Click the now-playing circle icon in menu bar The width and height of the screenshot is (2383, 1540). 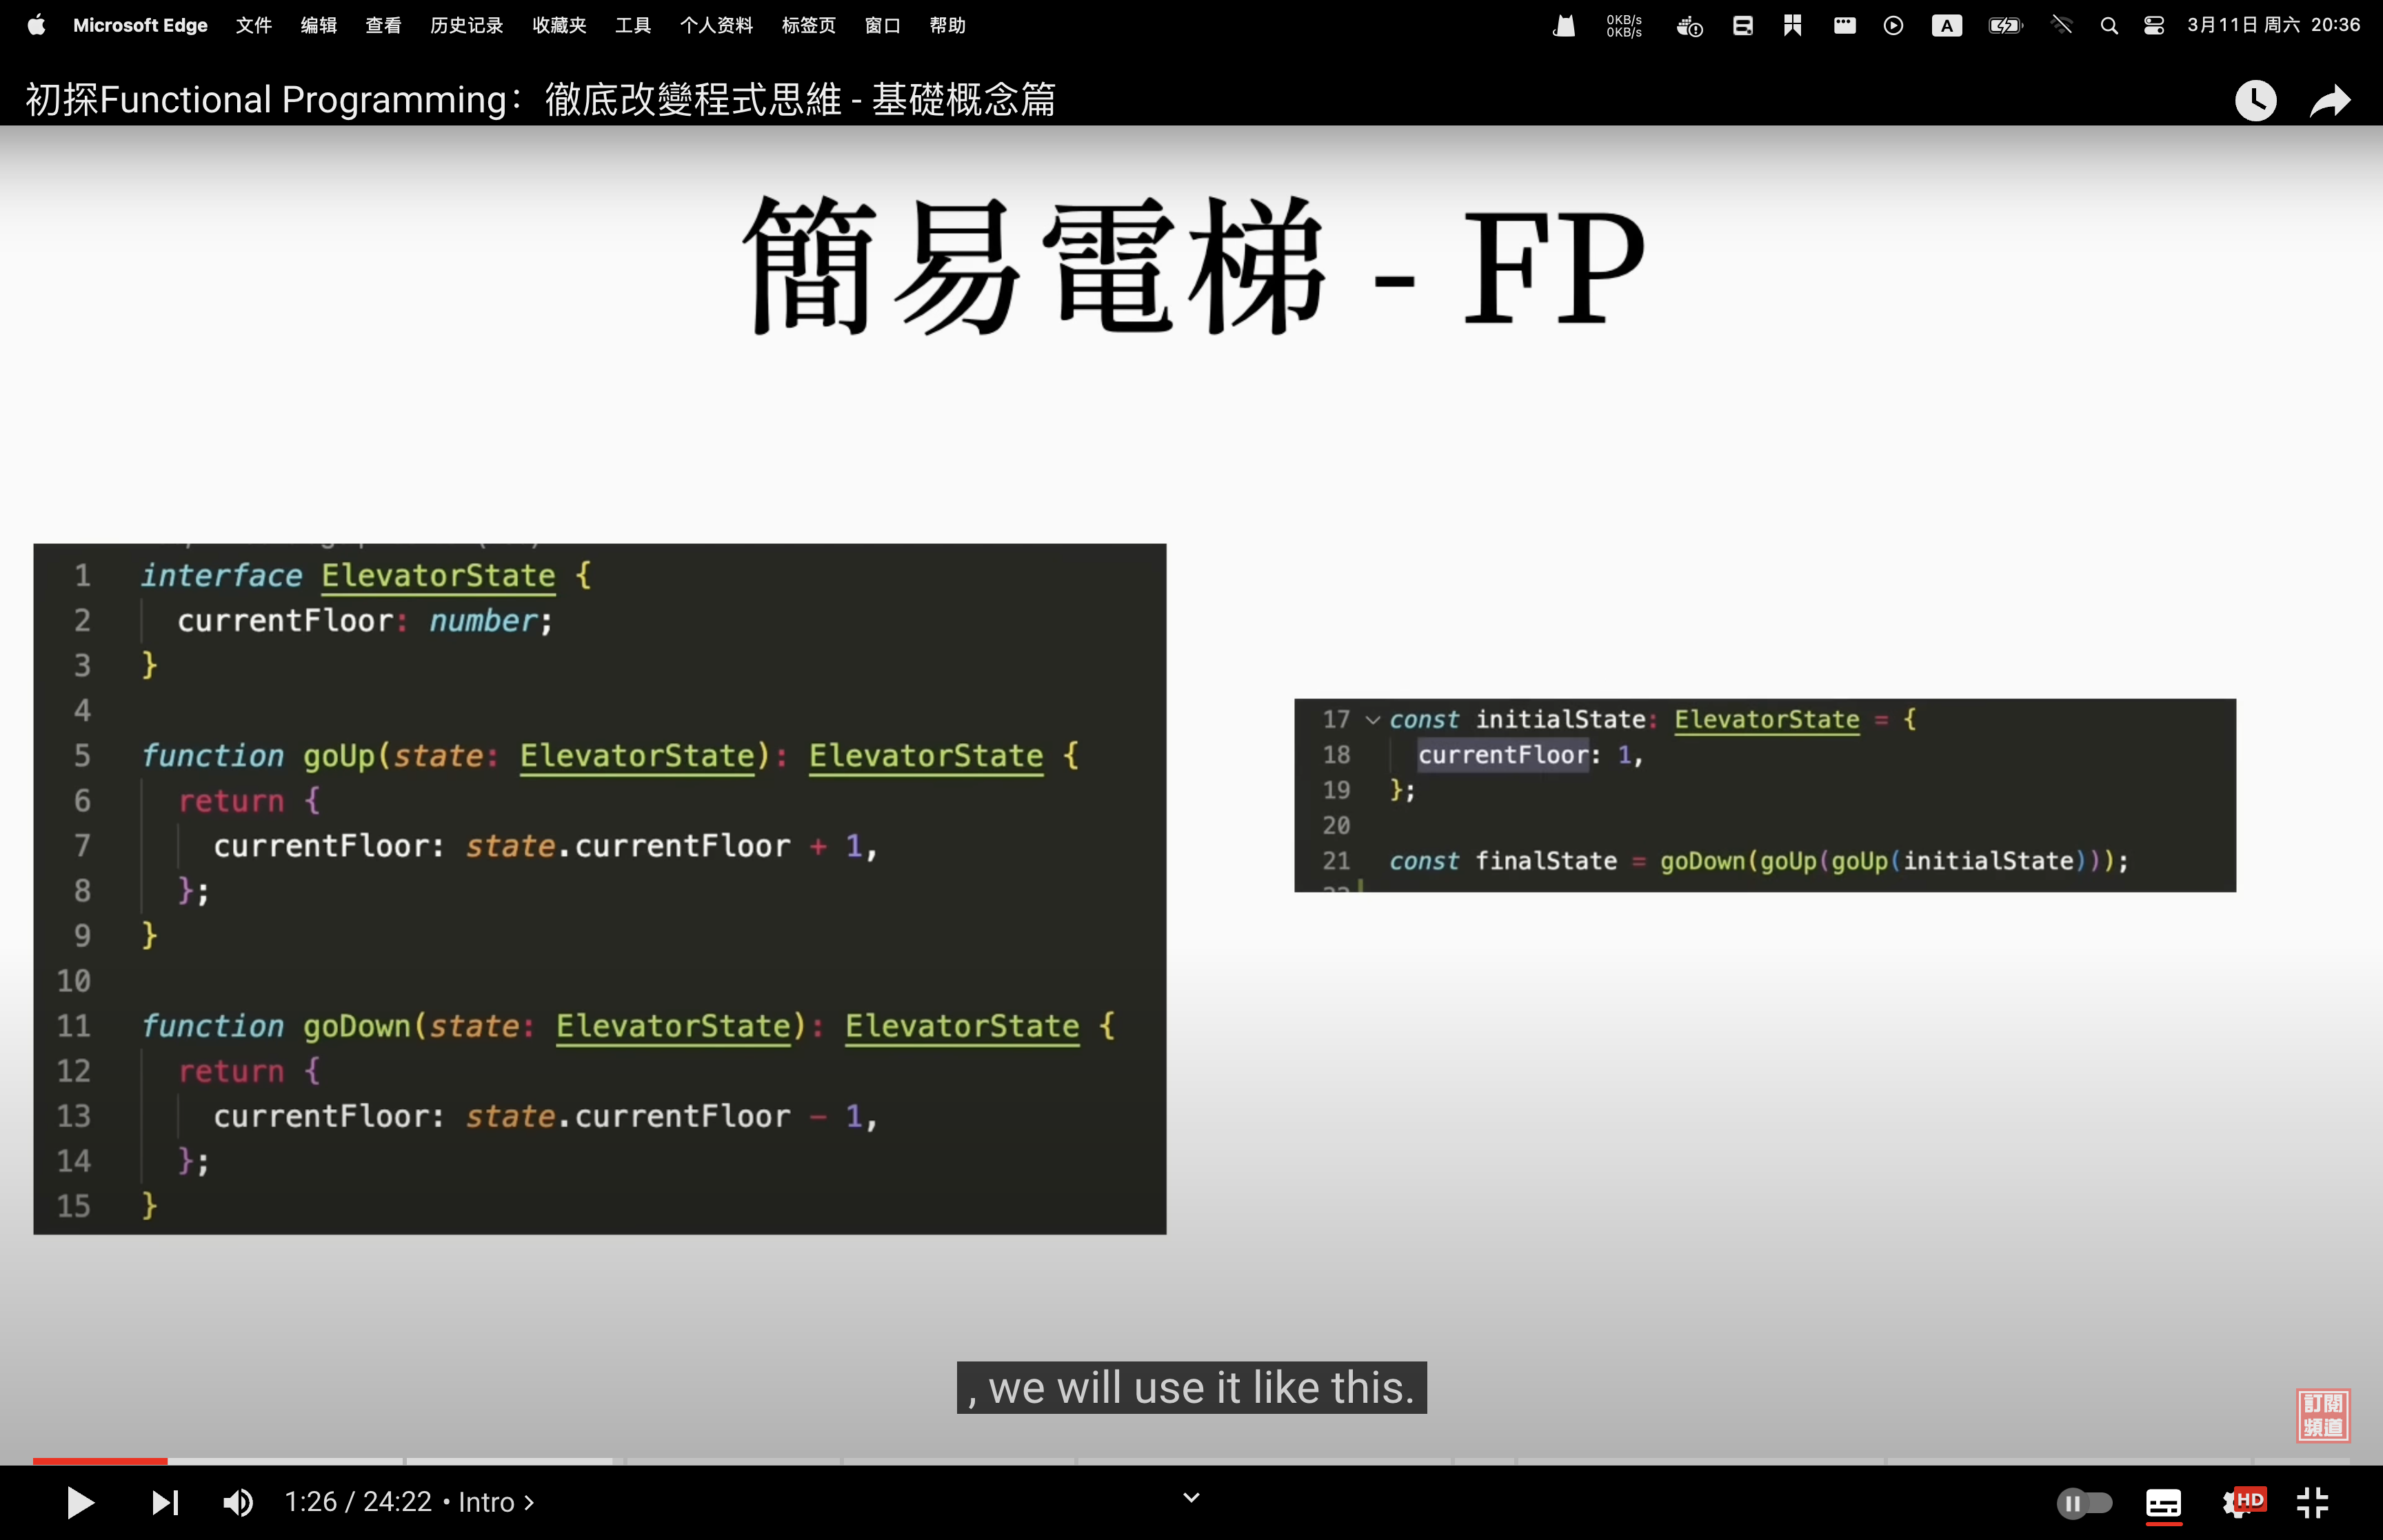pyautogui.click(x=1893, y=26)
